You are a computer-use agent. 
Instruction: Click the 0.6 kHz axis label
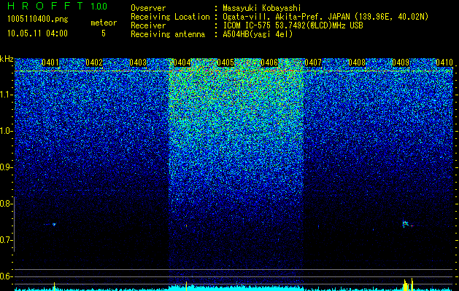tap(7, 276)
